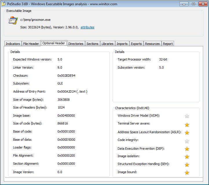This screenshot has height=185, width=209.
Task: Switch to the Sections tab
Action: click(x=92, y=44)
